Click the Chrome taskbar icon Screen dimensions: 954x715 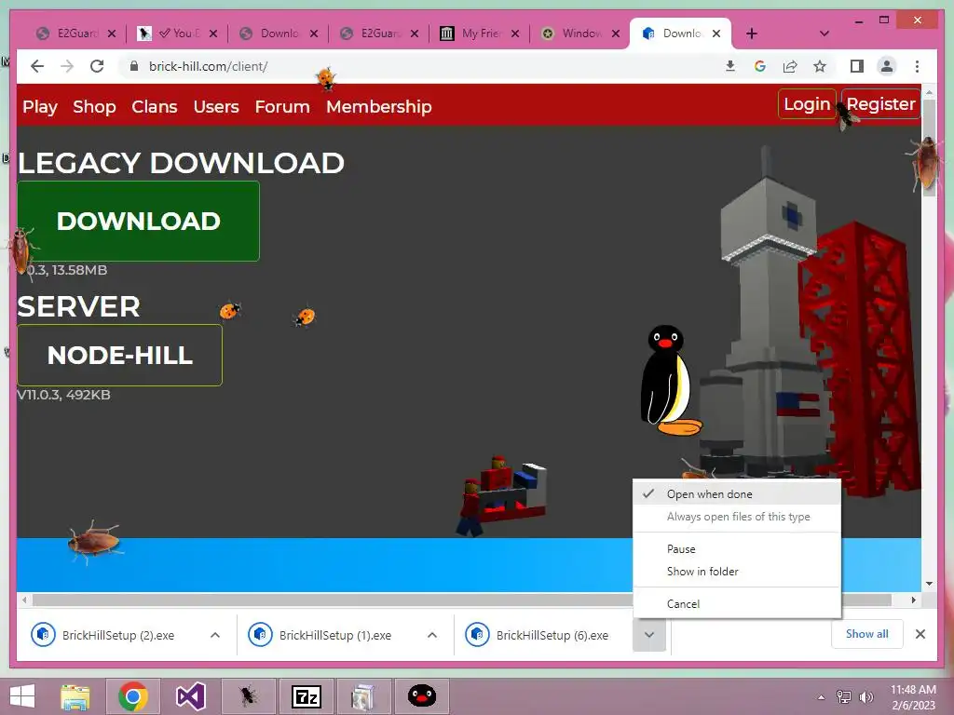click(133, 696)
